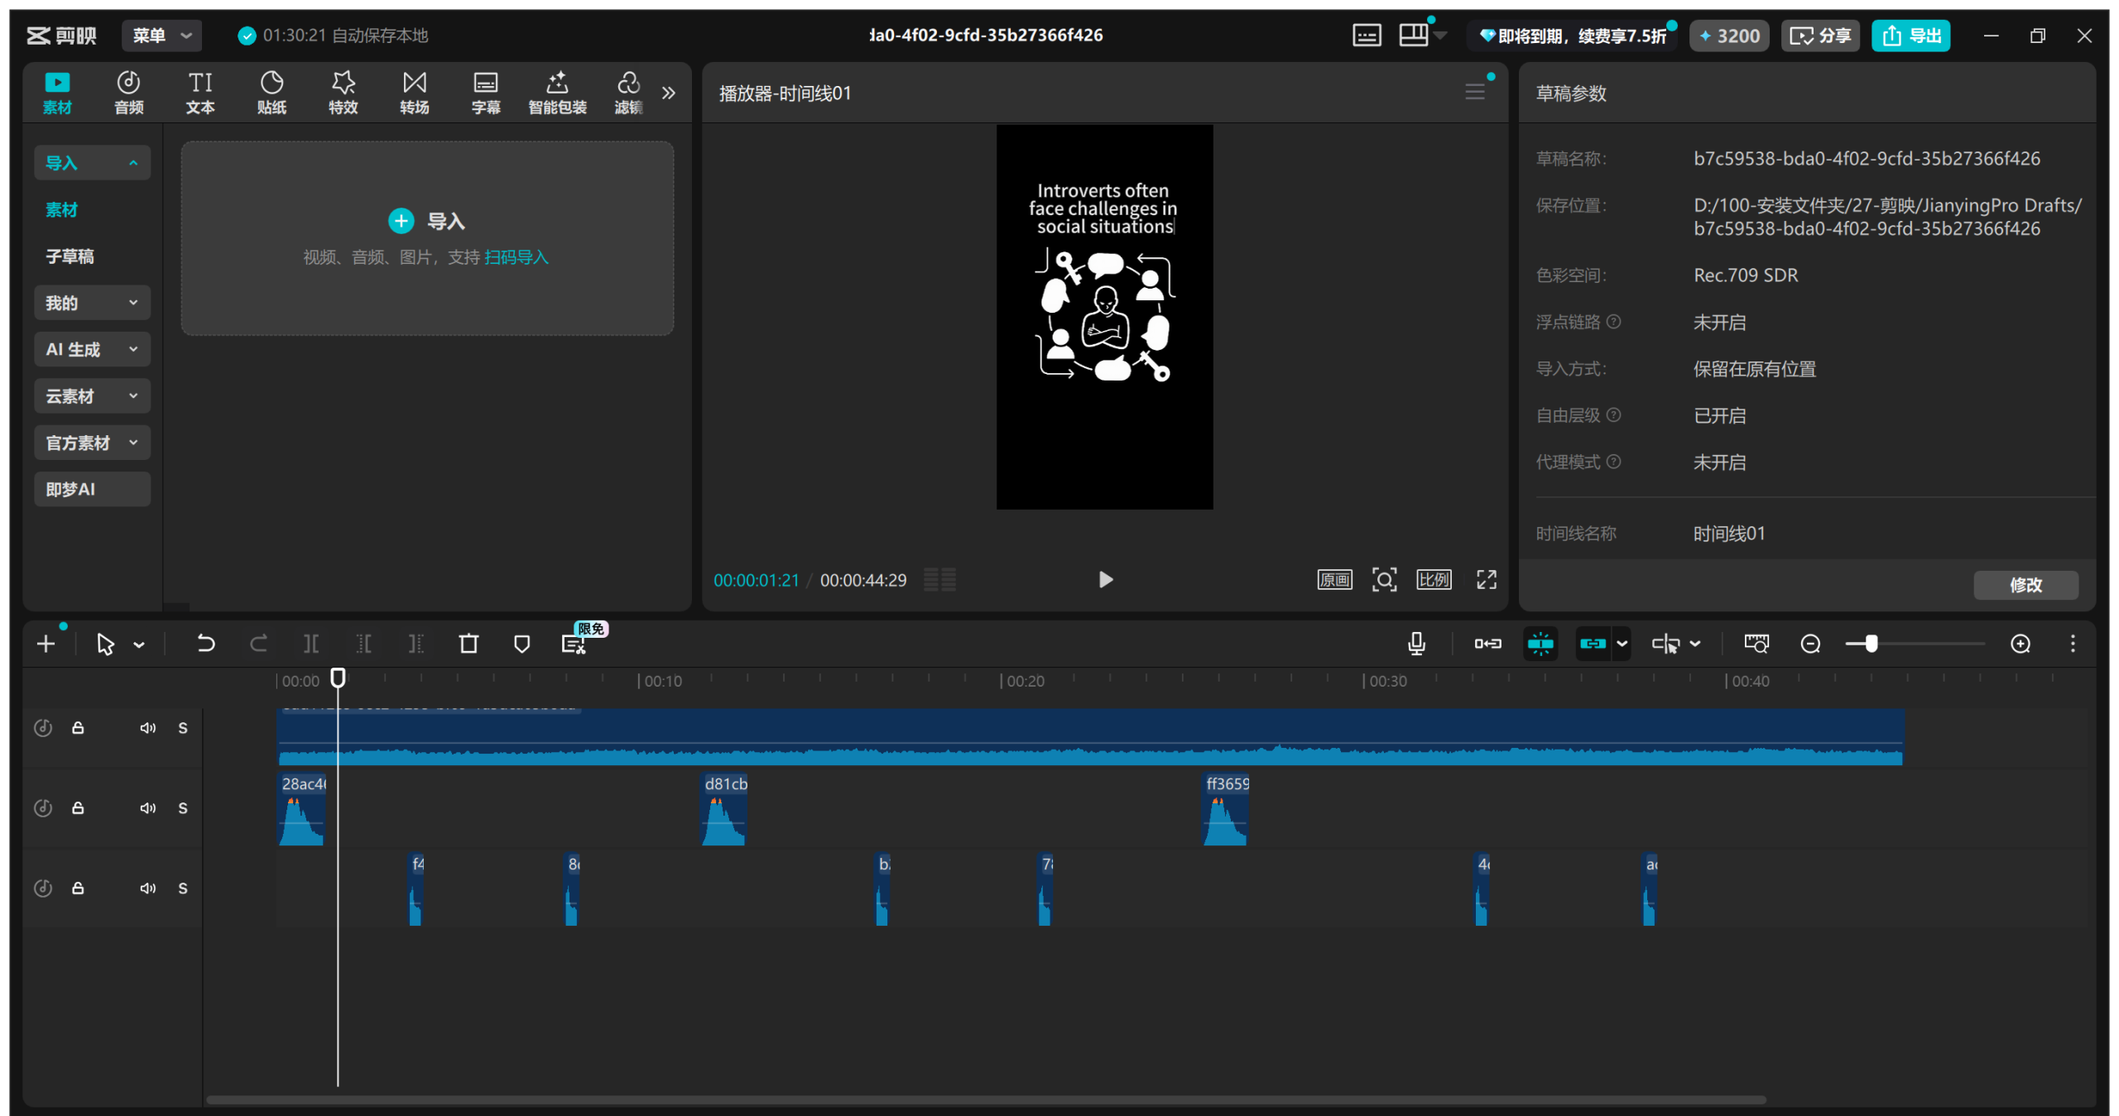2119x1116 pixels.
Task: Click zoom out timeline magnifier icon
Action: pos(1810,644)
